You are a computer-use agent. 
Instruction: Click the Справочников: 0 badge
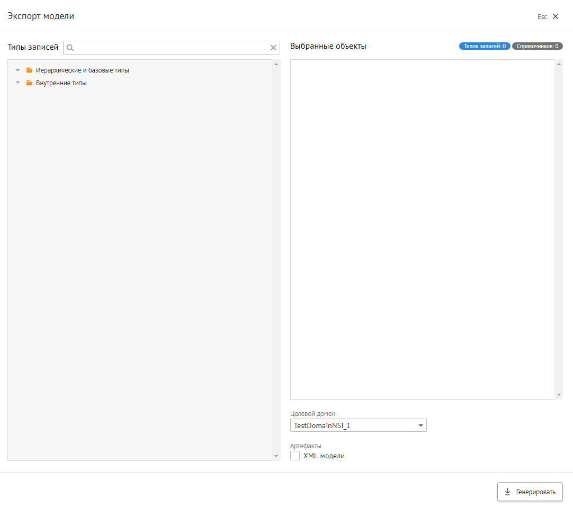537,46
